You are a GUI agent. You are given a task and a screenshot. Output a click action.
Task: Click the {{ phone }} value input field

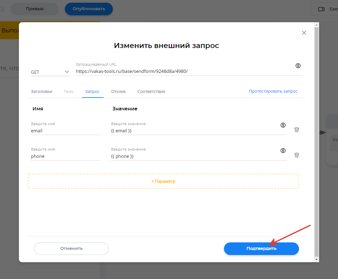[195, 156]
